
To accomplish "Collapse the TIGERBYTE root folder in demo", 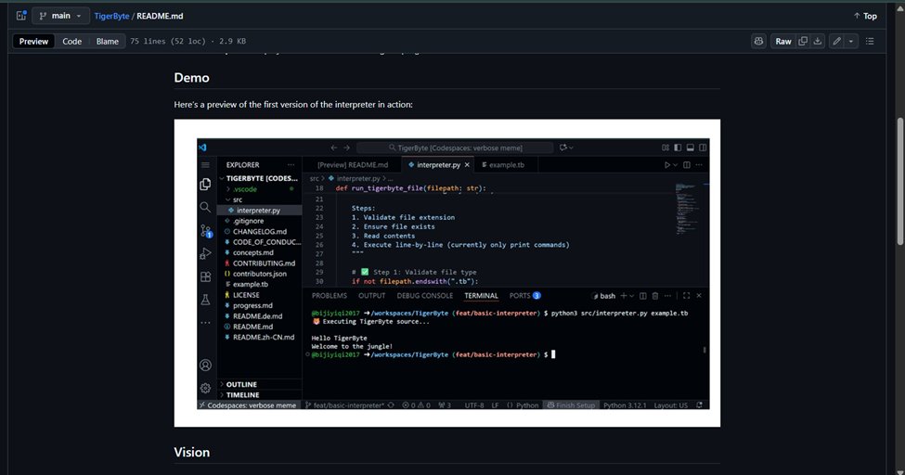I will [259, 178].
